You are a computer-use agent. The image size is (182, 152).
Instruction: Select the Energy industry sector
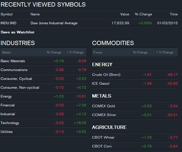6,96
